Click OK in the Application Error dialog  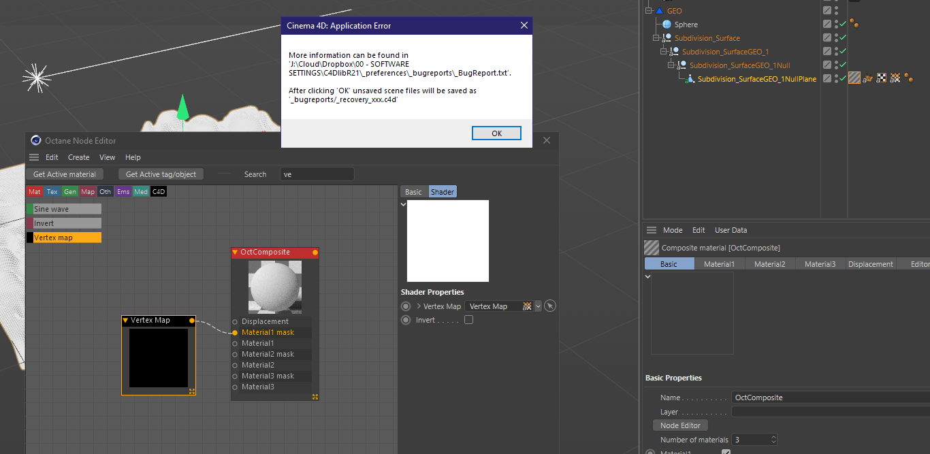point(497,133)
